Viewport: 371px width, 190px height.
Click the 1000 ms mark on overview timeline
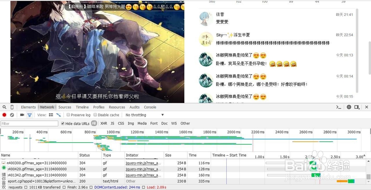[x=113, y=132]
